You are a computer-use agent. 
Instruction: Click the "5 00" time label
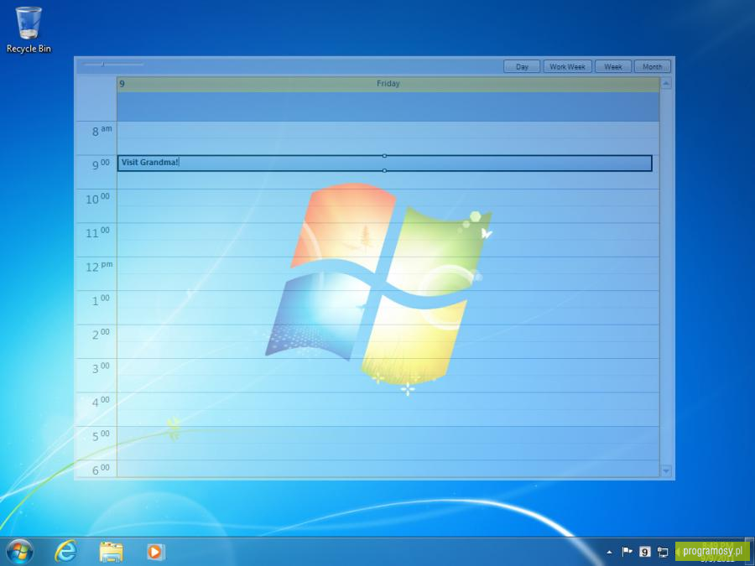101,437
